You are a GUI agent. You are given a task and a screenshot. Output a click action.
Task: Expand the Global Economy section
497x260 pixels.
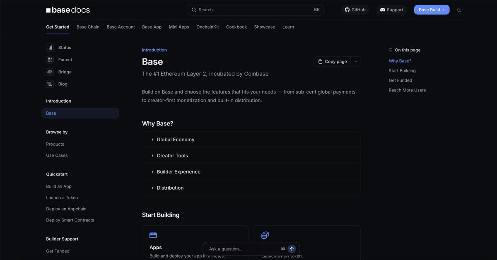pyautogui.click(x=251, y=140)
